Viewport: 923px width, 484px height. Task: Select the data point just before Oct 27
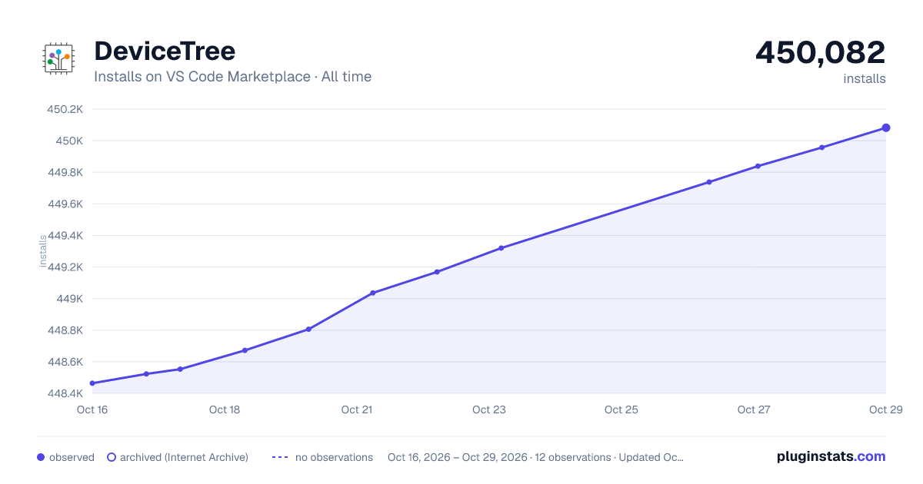pyautogui.click(x=709, y=182)
